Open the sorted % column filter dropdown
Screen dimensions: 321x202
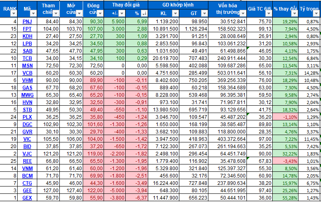pyautogui.click(x=144, y=13)
